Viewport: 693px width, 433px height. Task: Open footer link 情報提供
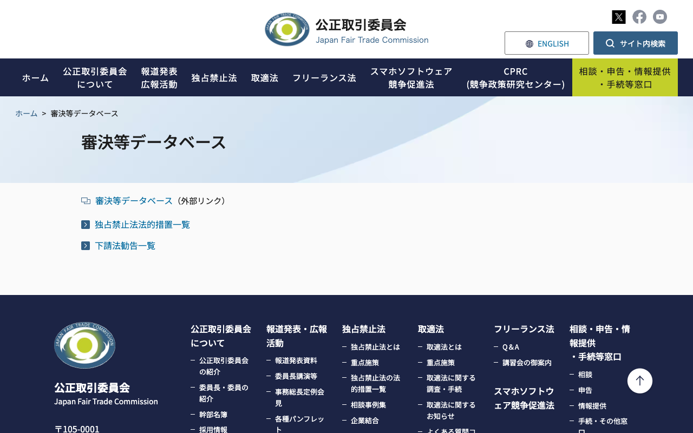pos(592,406)
